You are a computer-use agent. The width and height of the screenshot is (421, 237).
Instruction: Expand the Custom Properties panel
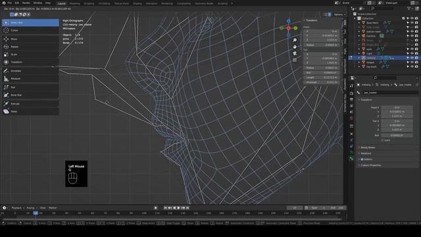point(370,165)
